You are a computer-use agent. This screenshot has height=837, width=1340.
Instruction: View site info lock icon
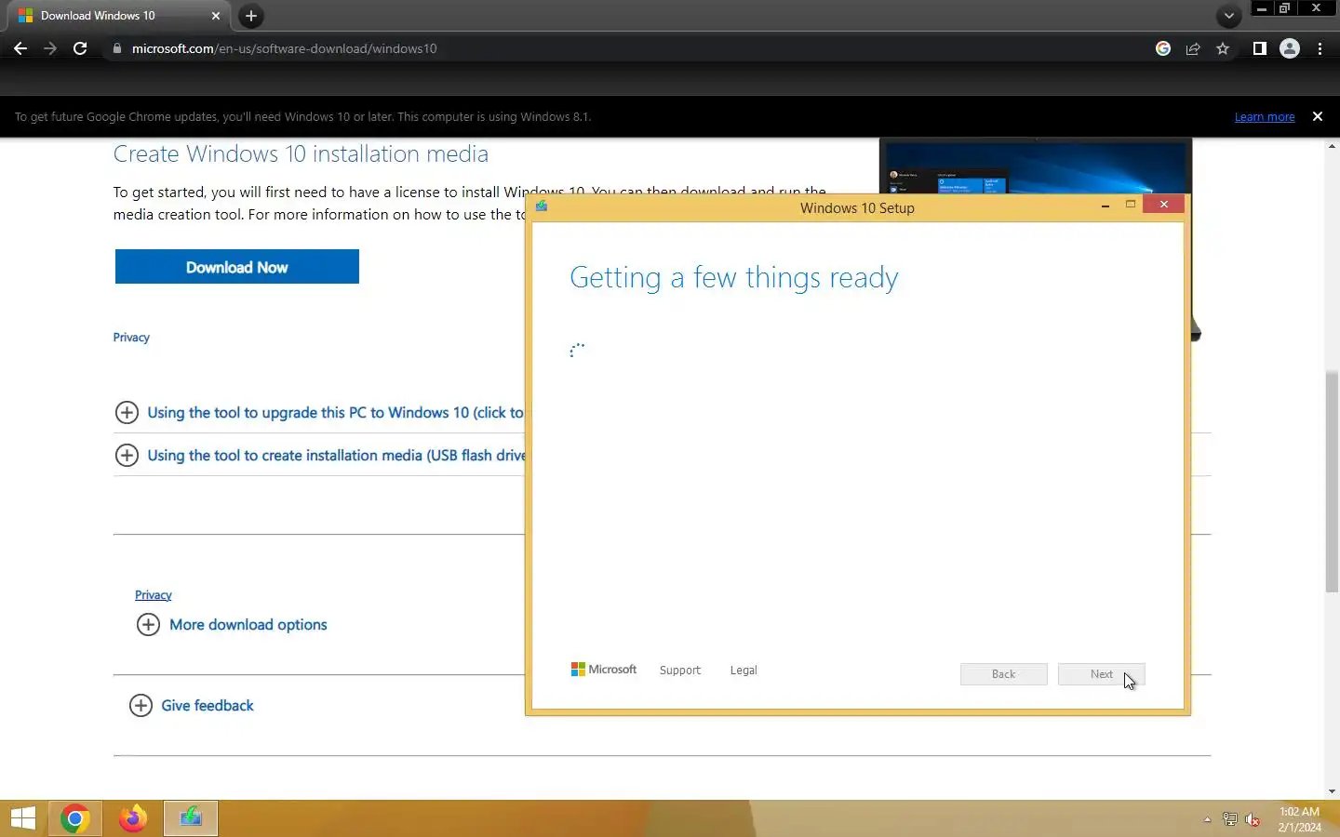(116, 48)
